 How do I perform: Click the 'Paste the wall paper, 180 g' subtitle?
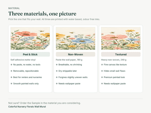click(x=69, y=60)
